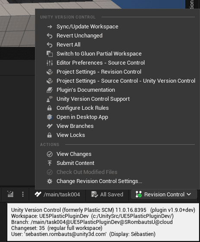
Task: Click the Submit Content upload icon
Action: coord(50,163)
